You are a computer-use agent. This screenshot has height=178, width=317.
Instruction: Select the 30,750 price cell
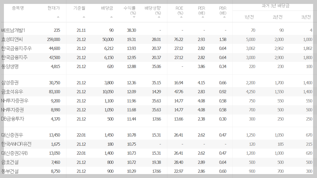tap(55, 83)
